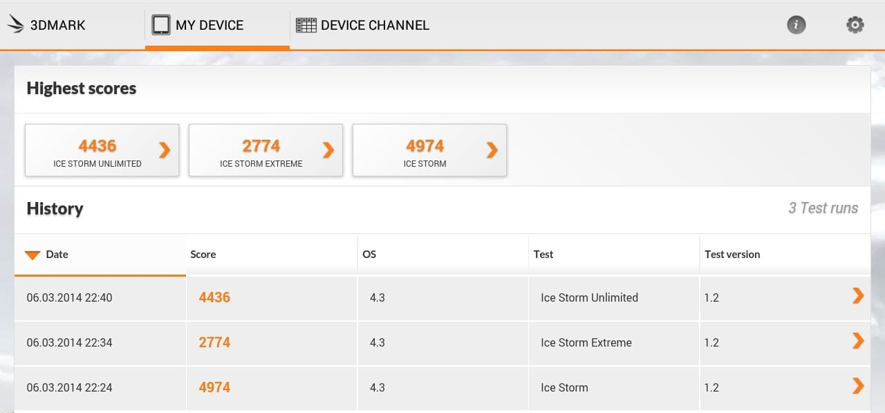Click score 4974 in the history table
The width and height of the screenshot is (885, 413).
pos(214,387)
